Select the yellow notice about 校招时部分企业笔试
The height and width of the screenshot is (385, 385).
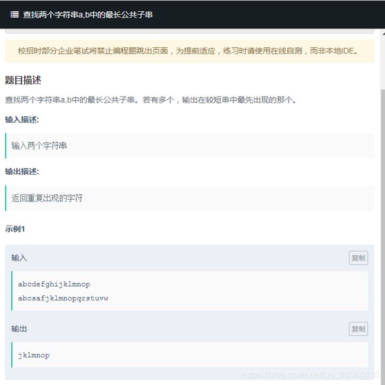(x=190, y=51)
